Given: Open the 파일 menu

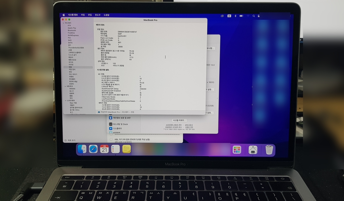Looking at the screenshot, I should pyautogui.click(x=83, y=15).
